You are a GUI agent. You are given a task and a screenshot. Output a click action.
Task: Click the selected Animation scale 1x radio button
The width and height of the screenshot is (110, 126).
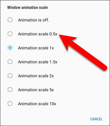[x=10, y=48]
